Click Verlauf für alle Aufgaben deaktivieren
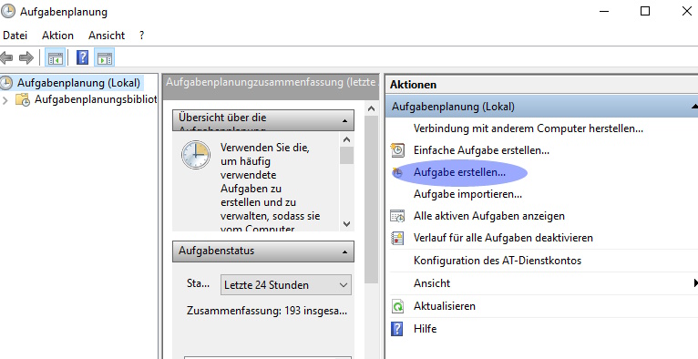Image resolution: width=698 pixels, height=359 pixels. (503, 238)
